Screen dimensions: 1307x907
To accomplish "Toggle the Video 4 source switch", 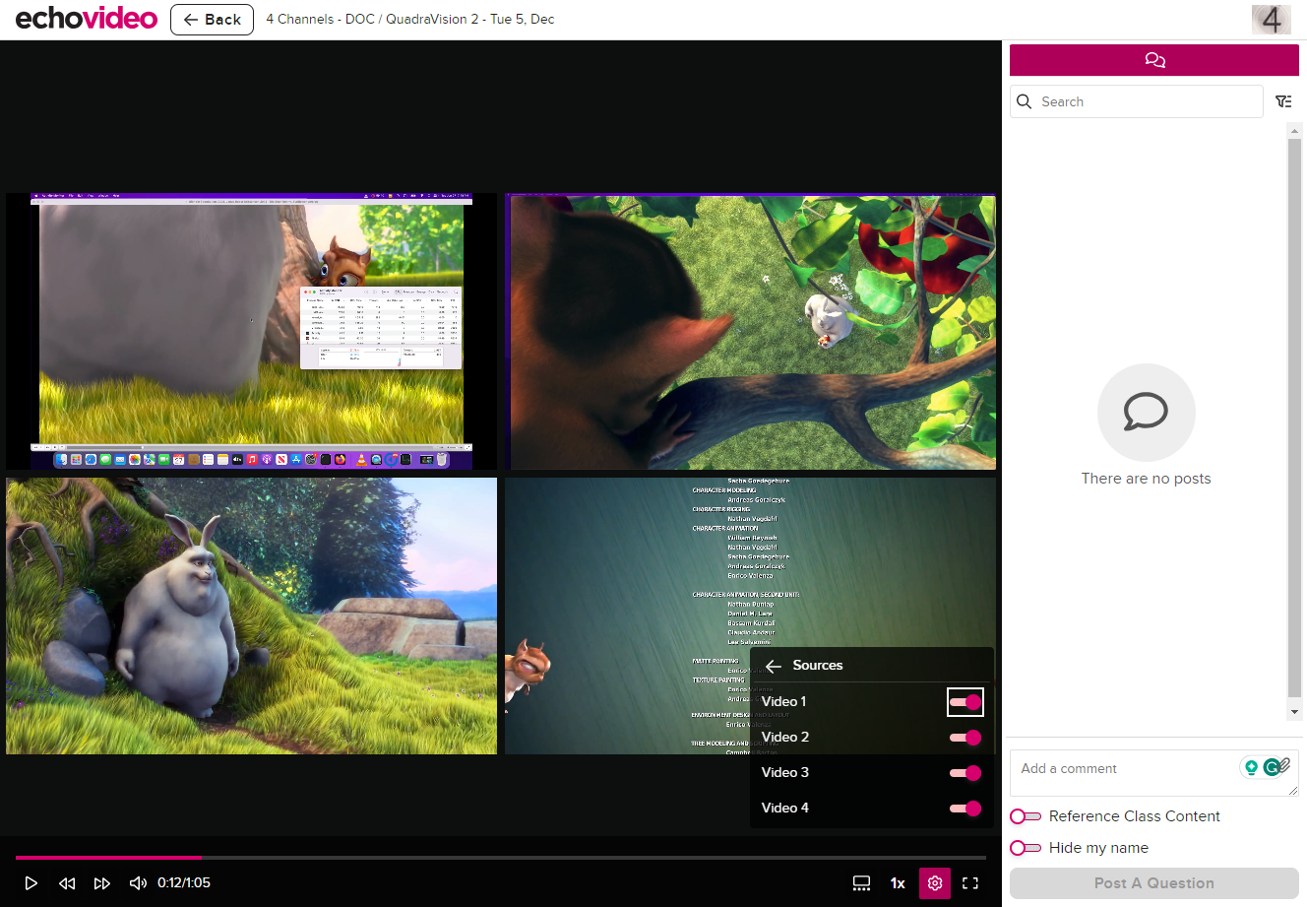I will [x=965, y=809].
